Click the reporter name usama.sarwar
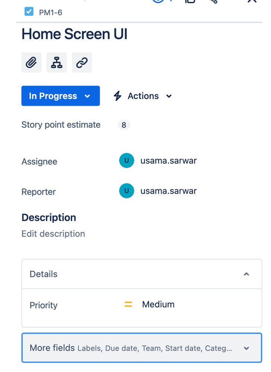Viewport: 271px width, 372px height. tap(169, 191)
